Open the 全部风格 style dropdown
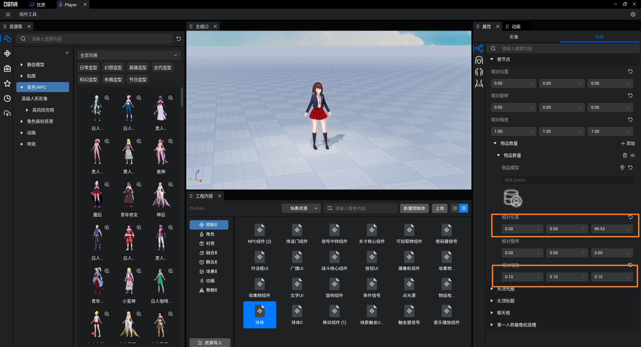Image resolution: width=641 pixels, height=347 pixels. tap(129, 55)
